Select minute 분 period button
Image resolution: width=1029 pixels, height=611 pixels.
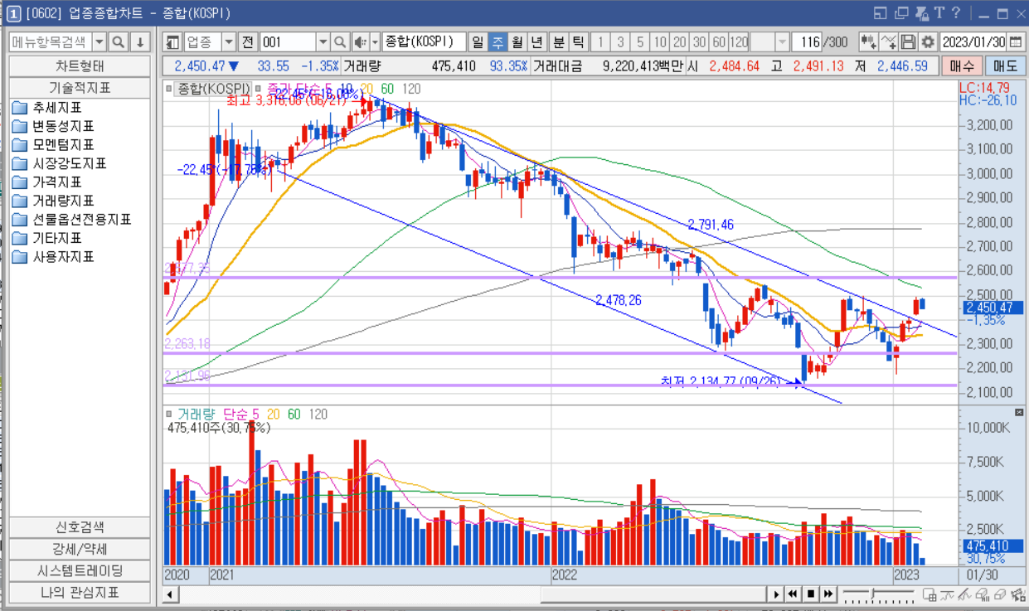[559, 42]
